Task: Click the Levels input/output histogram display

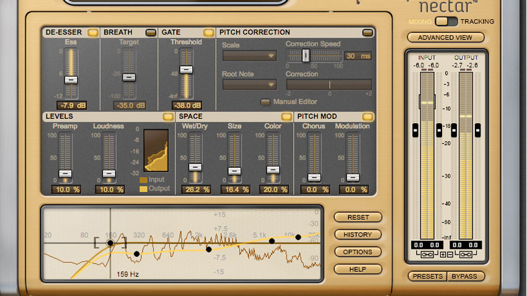Action: [x=156, y=150]
